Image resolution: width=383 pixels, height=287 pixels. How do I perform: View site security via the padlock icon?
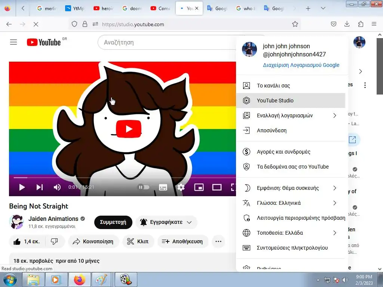coord(85,24)
